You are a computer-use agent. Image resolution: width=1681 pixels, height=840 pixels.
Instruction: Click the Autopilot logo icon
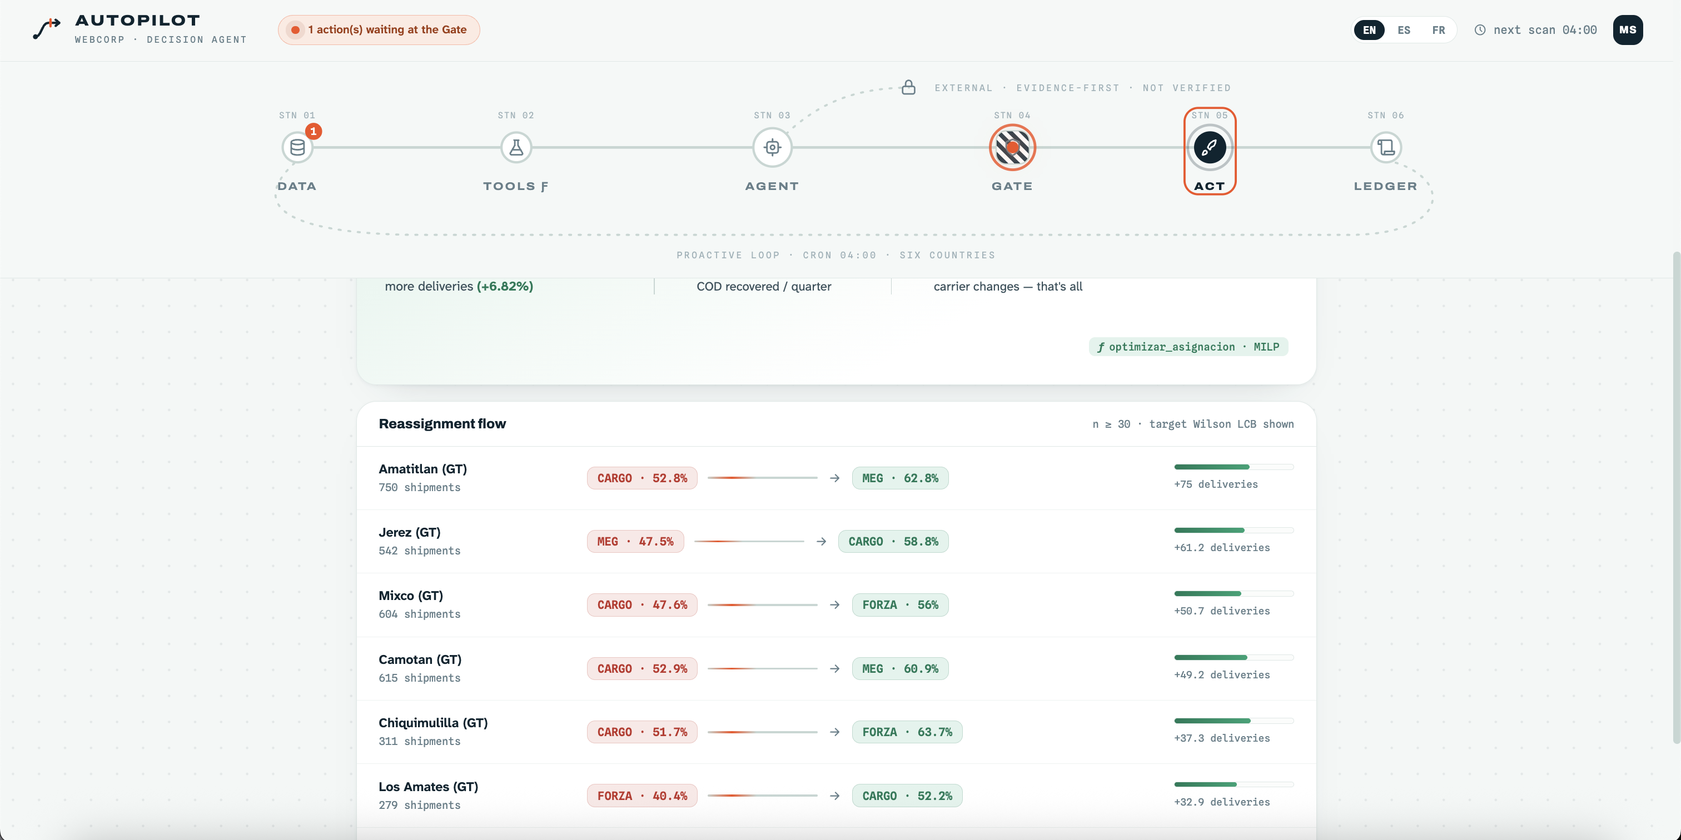(47, 29)
